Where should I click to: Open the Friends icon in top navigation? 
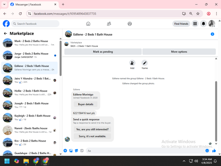point(109,24)
